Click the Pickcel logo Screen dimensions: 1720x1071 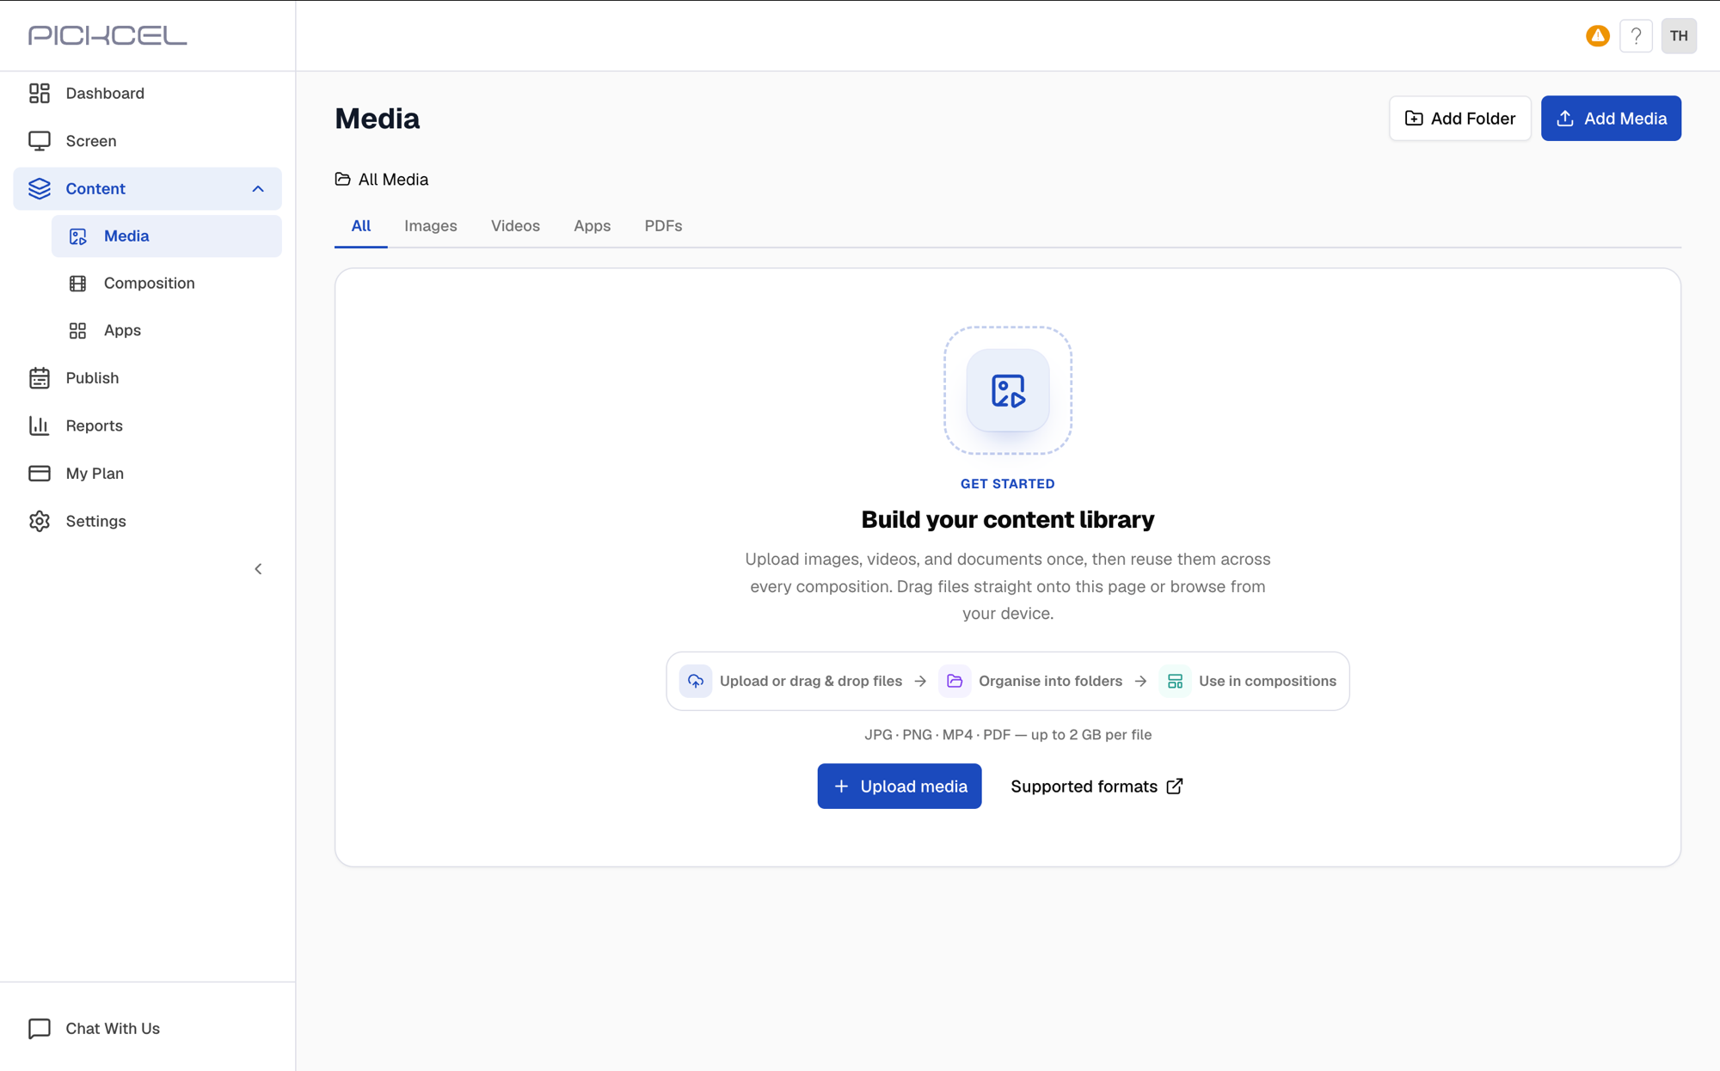click(x=107, y=35)
